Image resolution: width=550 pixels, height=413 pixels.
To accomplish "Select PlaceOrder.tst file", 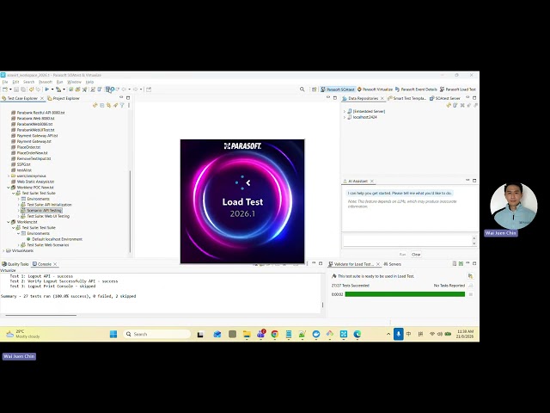I will coord(26,147).
